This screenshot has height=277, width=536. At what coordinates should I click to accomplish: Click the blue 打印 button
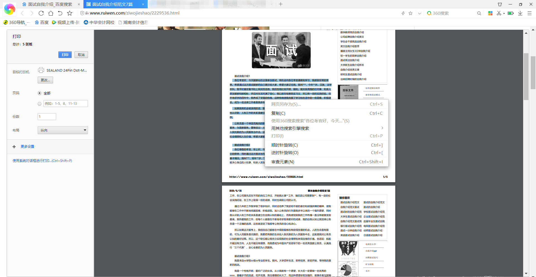click(x=65, y=55)
